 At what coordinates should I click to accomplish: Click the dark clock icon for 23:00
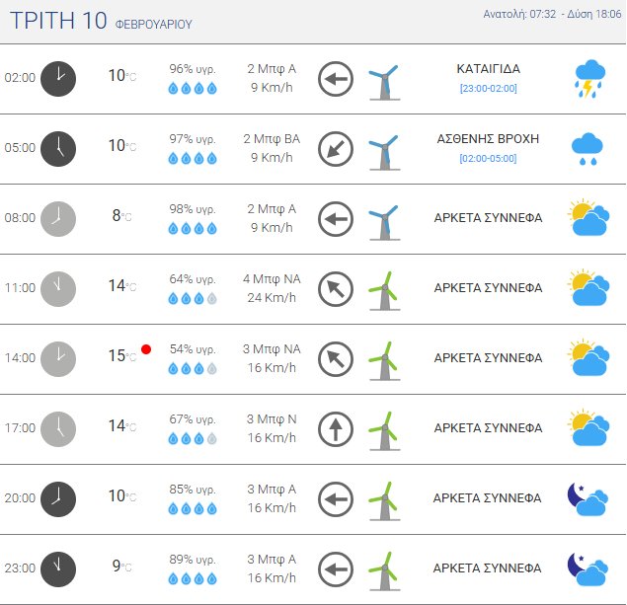click(x=58, y=568)
